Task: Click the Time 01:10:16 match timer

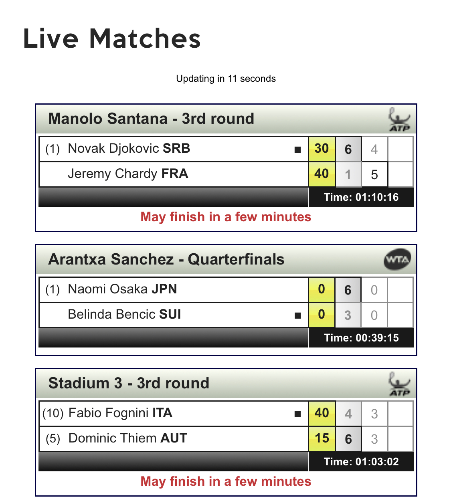Action: (x=361, y=197)
